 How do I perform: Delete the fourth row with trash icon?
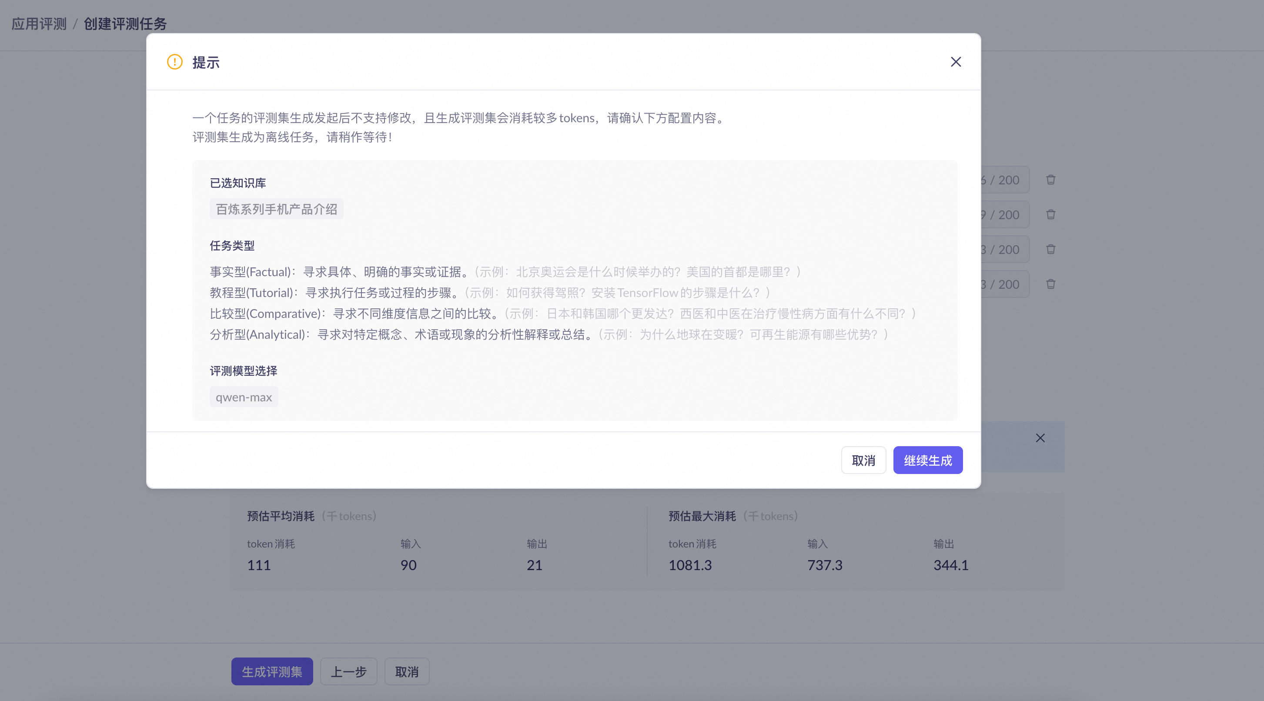tap(1050, 284)
